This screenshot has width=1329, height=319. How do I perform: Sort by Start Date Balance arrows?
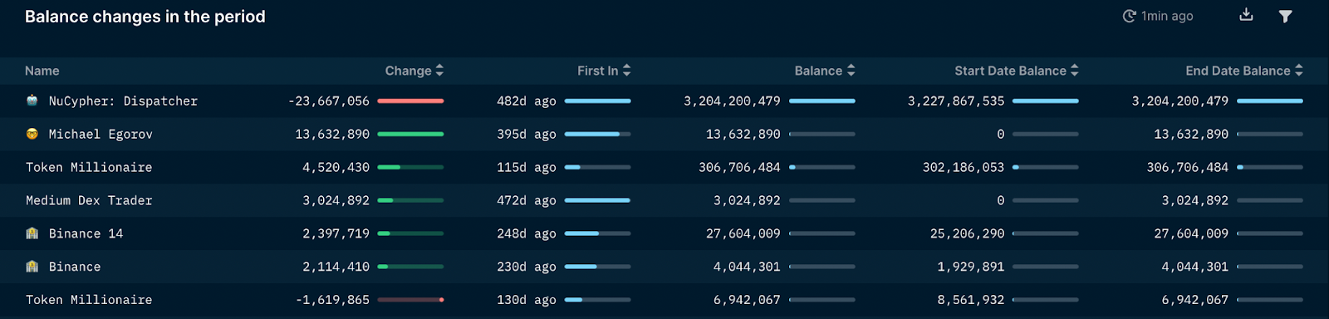pos(1074,71)
